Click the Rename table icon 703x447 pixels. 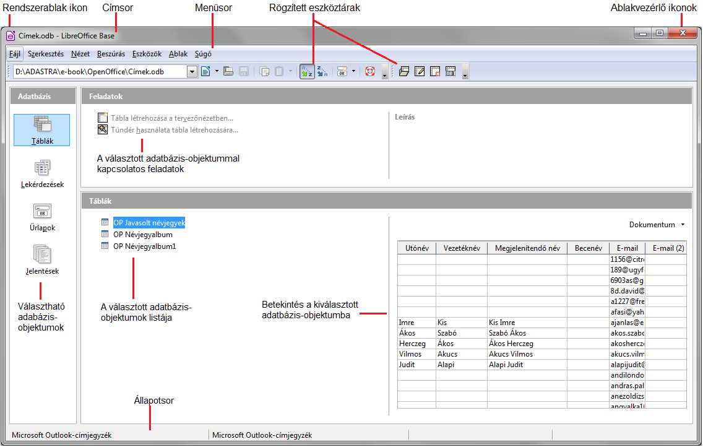point(451,71)
